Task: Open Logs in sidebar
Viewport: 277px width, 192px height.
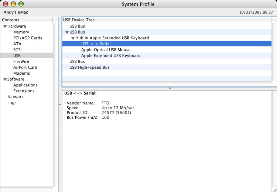Action: click(12, 103)
